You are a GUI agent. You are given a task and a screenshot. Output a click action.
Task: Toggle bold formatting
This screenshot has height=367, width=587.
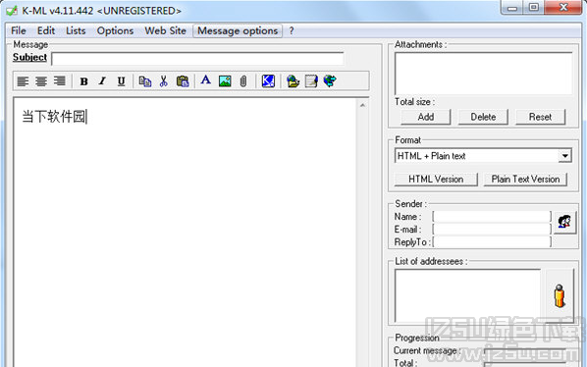click(x=83, y=80)
